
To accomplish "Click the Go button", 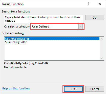I will pyautogui.click(x=95, y=18).
